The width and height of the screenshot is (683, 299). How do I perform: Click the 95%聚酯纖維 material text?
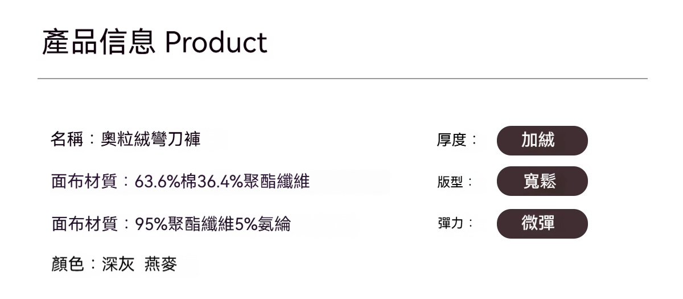tap(184, 224)
